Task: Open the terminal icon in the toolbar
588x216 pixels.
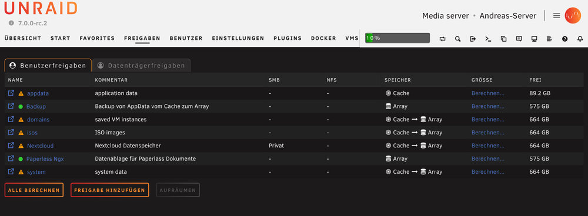Action: point(488,39)
